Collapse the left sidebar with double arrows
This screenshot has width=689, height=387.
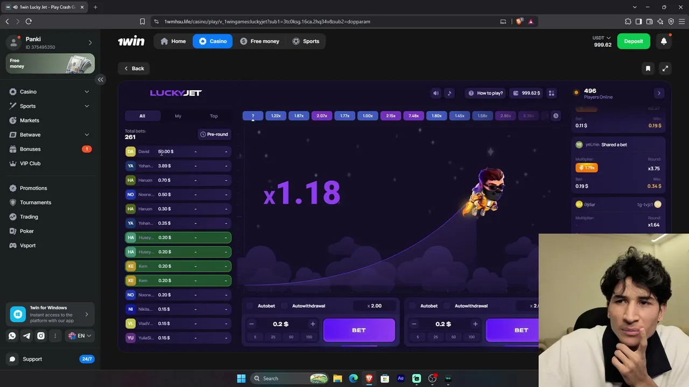[100, 80]
